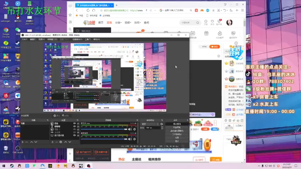Remove selected source with minus button
Viewport: 301px width, 169px height.
[x=57, y=142]
